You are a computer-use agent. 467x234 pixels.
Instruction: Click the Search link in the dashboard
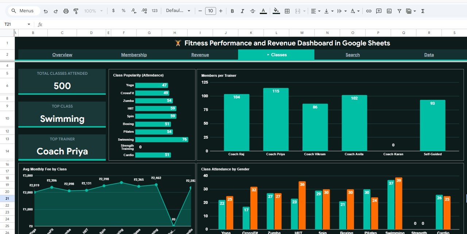pos(352,55)
